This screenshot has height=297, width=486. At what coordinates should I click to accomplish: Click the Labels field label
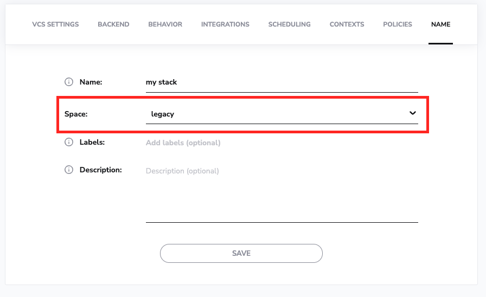coord(92,142)
